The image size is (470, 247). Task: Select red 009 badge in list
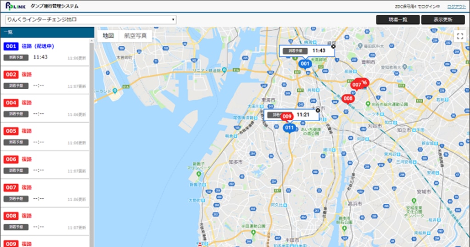tap(11, 244)
